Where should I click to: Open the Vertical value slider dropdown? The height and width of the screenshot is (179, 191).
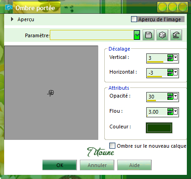click(x=175, y=58)
